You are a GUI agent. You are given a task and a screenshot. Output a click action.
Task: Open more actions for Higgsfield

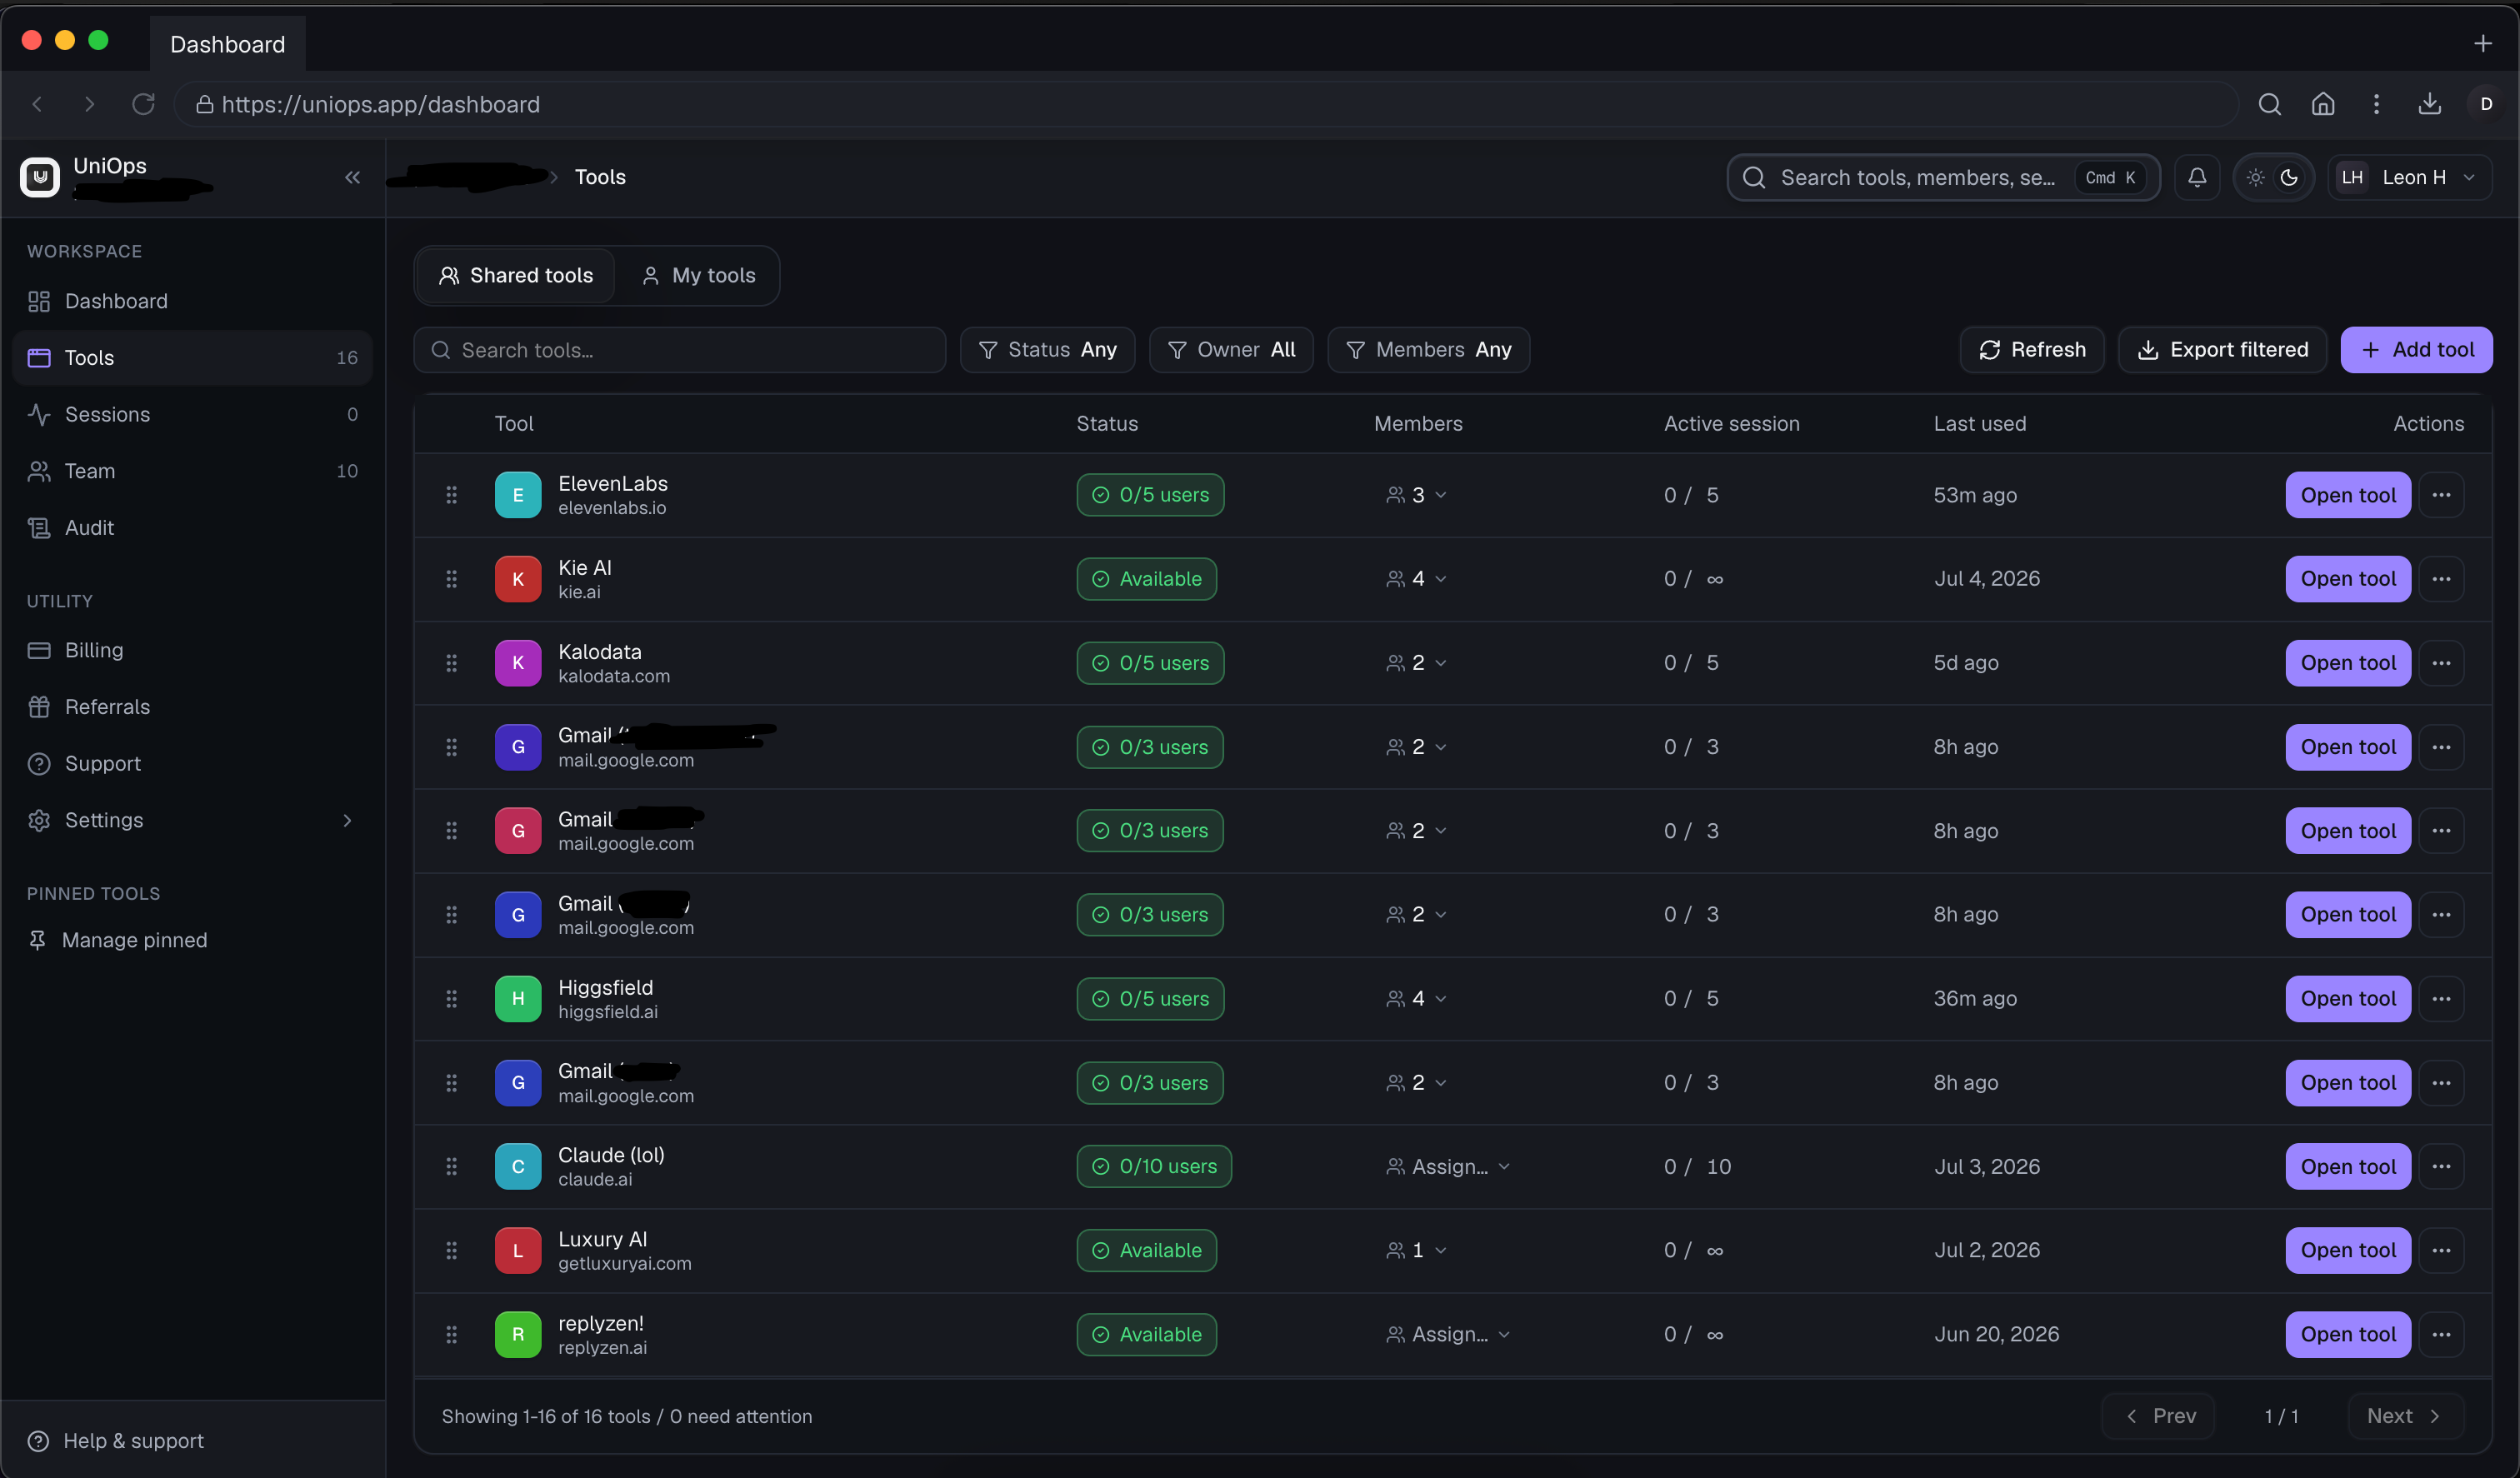click(2441, 999)
